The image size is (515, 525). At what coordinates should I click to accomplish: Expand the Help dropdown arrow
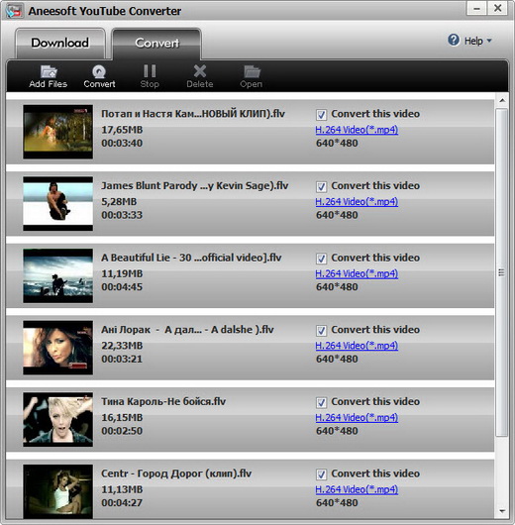click(489, 41)
